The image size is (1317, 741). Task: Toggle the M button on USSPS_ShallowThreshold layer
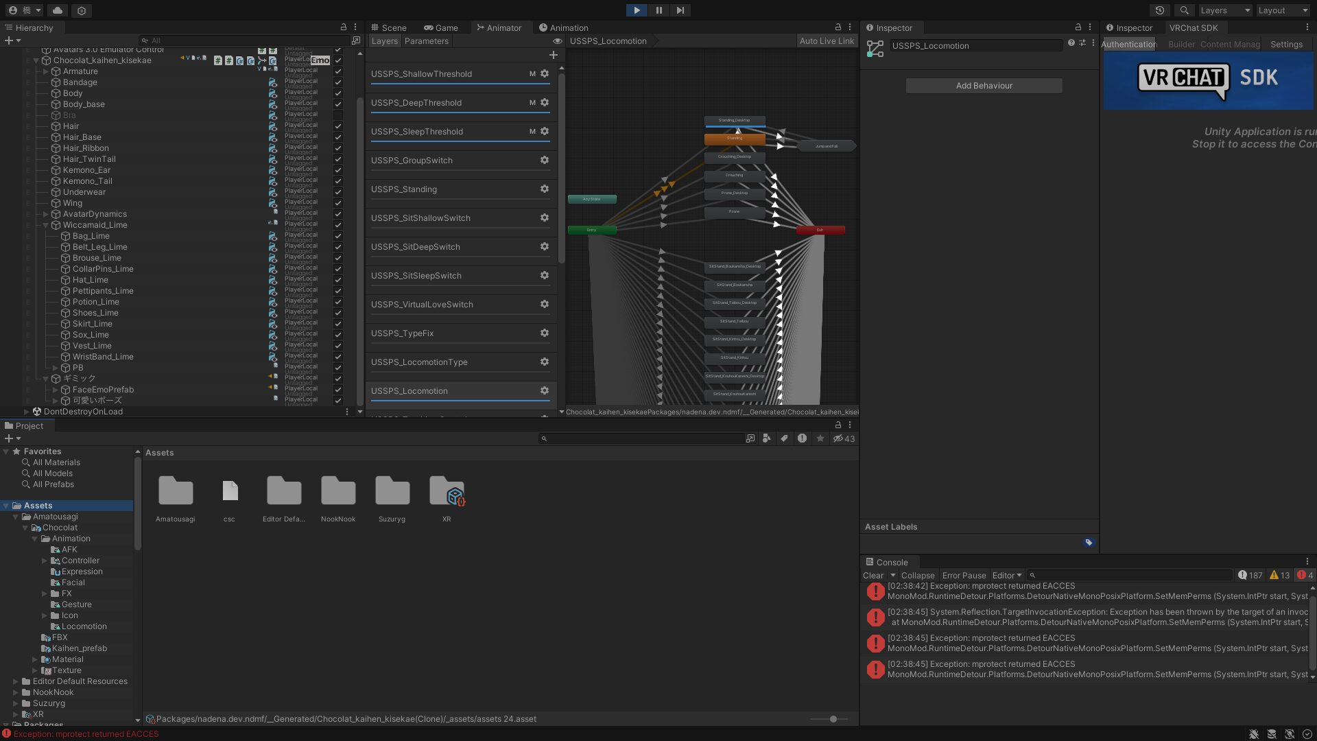pos(532,73)
